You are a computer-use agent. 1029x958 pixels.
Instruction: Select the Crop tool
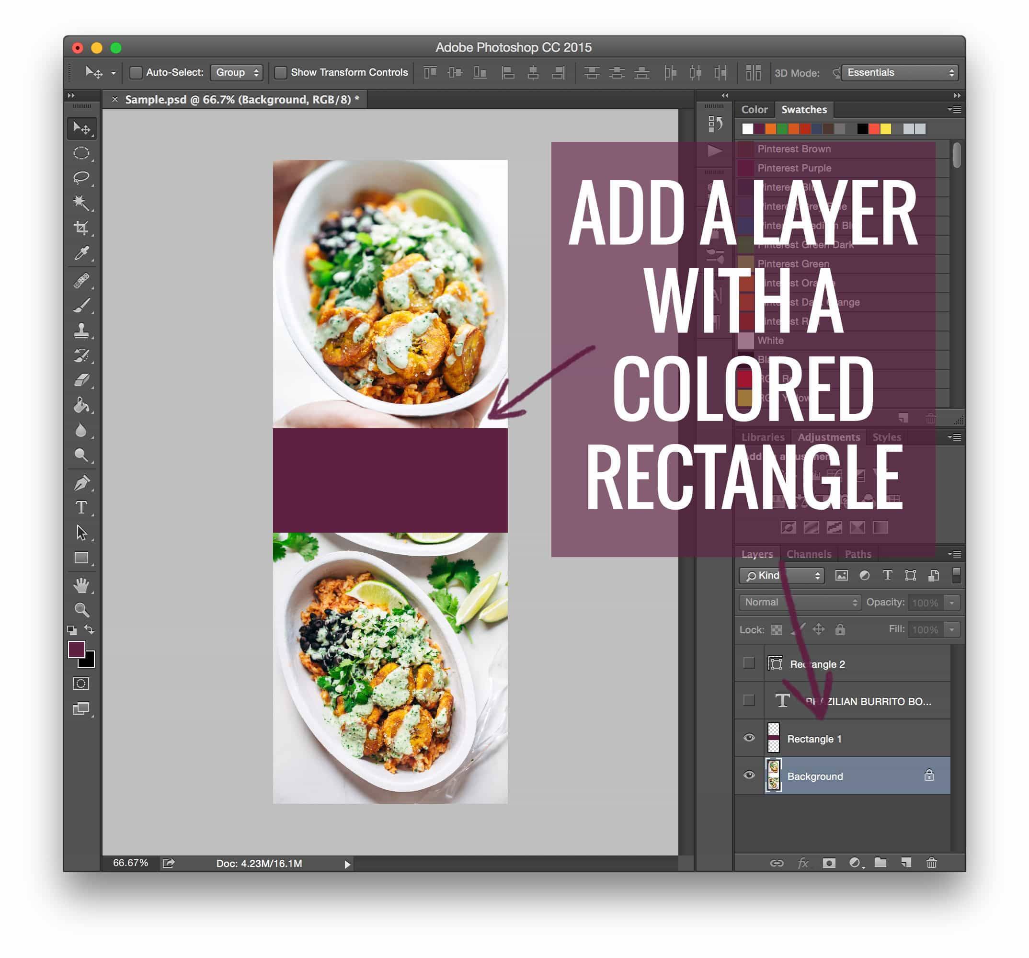[81, 228]
